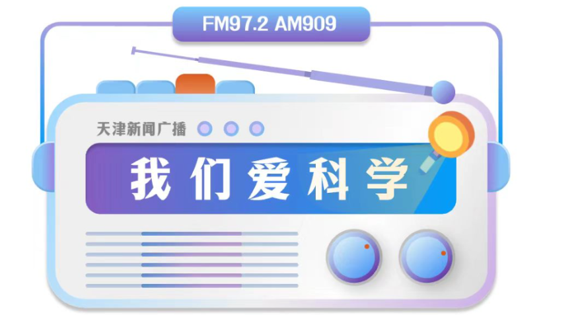
Task: Select the third purple indicator dot
Action: click(256, 129)
